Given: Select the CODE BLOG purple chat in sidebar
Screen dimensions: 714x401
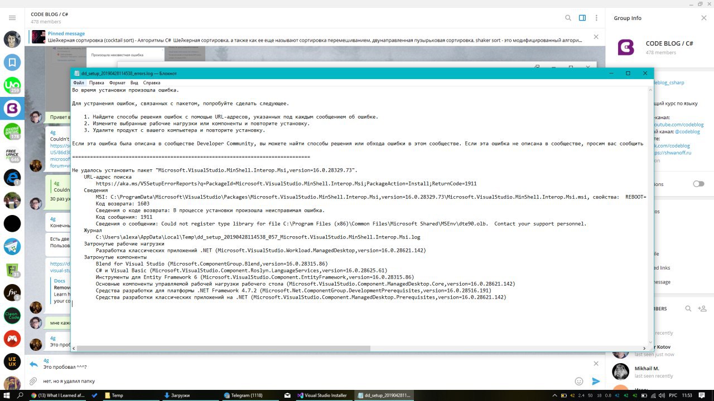Looking at the screenshot, I should pyautogui.click(x=12, y=109).
